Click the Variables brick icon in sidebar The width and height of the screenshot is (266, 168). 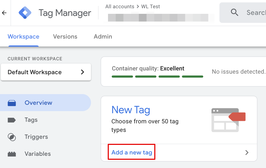(12, 154)
